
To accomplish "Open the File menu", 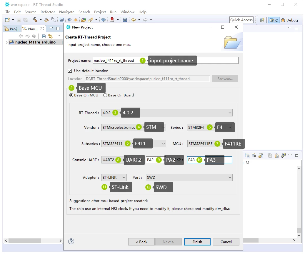I will (x=7, y=12).
